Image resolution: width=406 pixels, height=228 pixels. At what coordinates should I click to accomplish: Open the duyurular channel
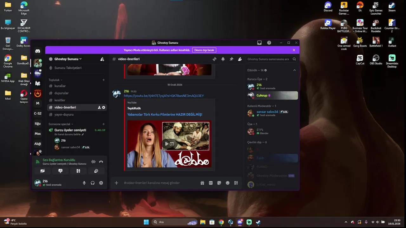coord(76,93)
